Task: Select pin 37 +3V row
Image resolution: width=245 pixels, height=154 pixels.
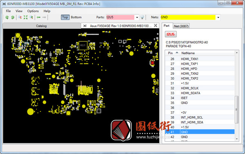Action: pos(200,113)
